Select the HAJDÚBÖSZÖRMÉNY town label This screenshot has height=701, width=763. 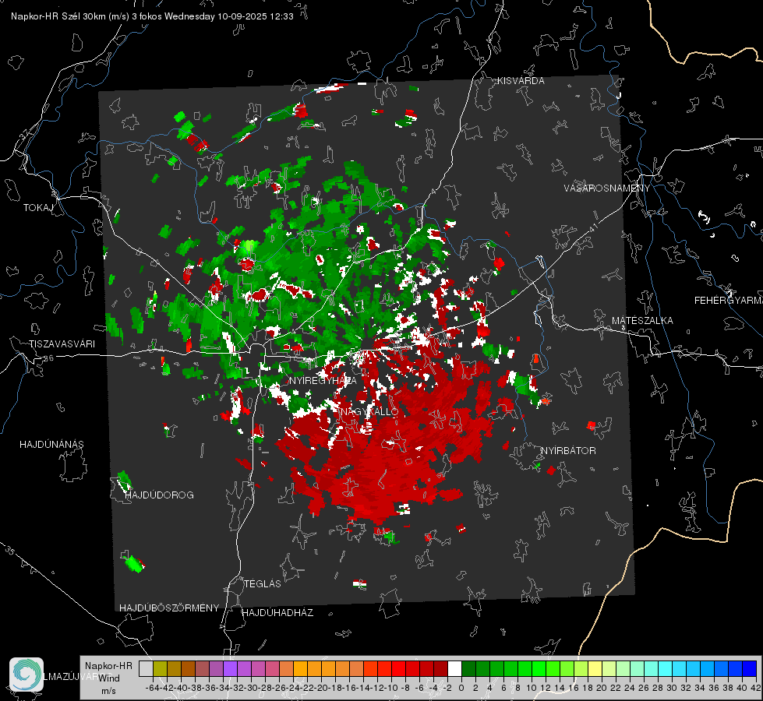[169, 608]
